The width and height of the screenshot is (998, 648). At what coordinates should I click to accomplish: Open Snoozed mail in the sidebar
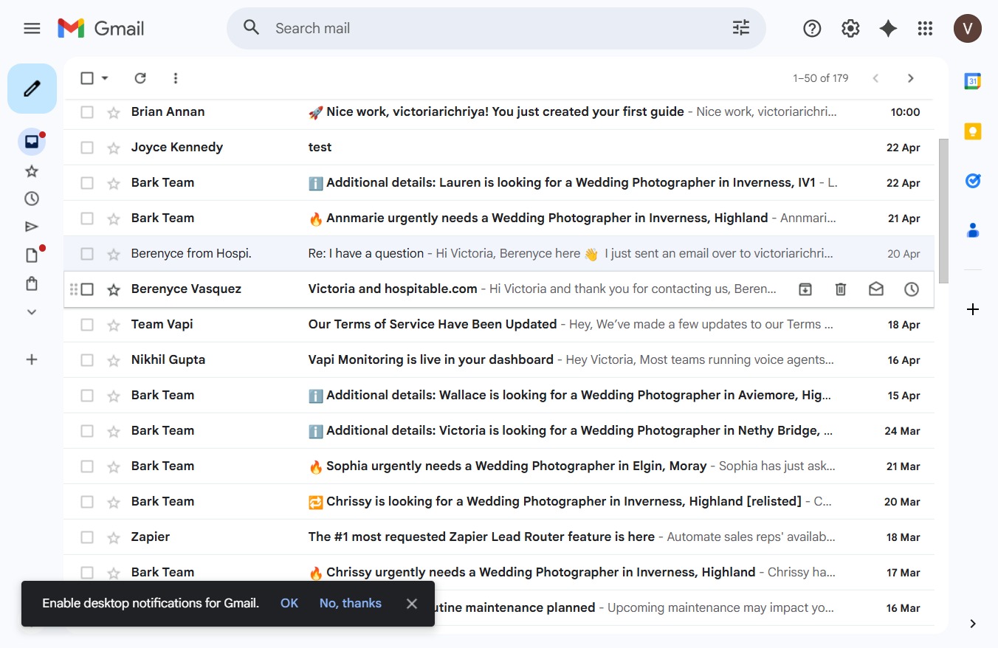pyautogui.click(x=32, y=199)
